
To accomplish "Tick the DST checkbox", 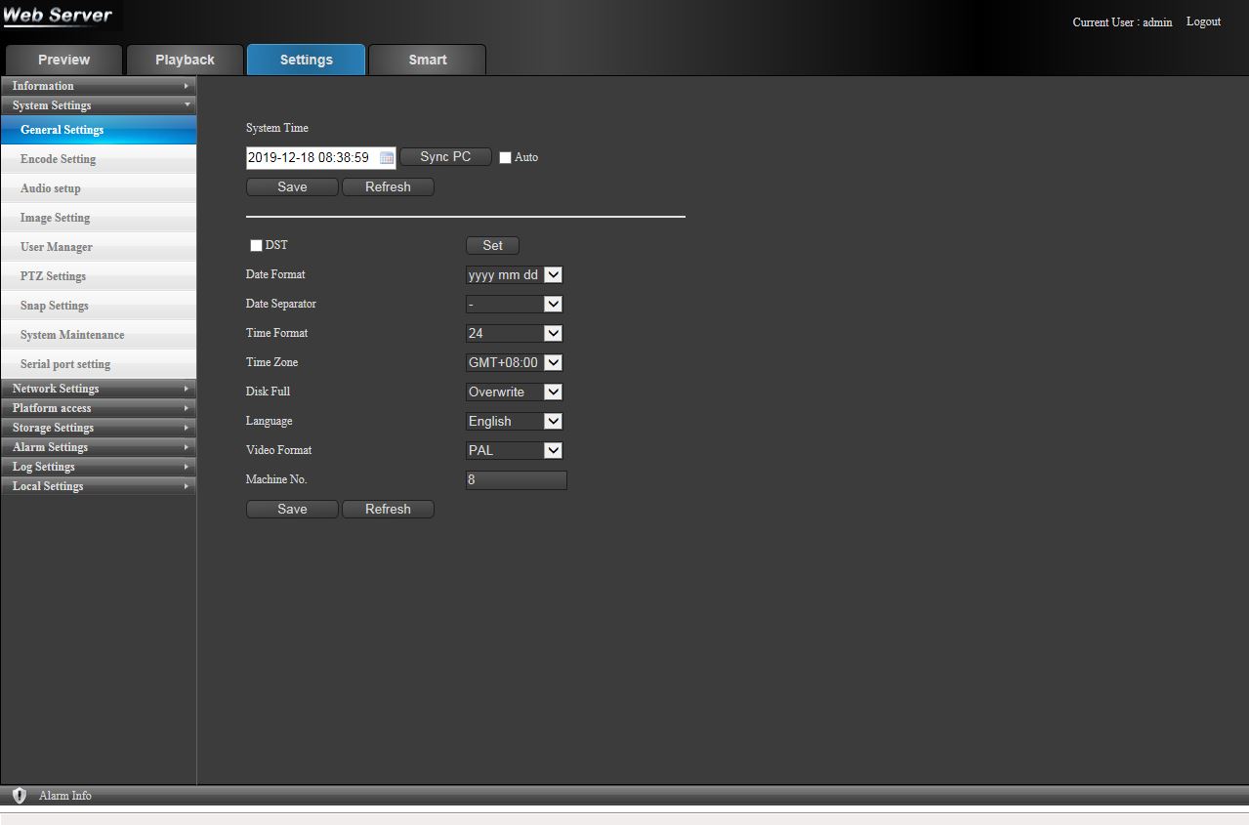I will [x=257, y=246].
